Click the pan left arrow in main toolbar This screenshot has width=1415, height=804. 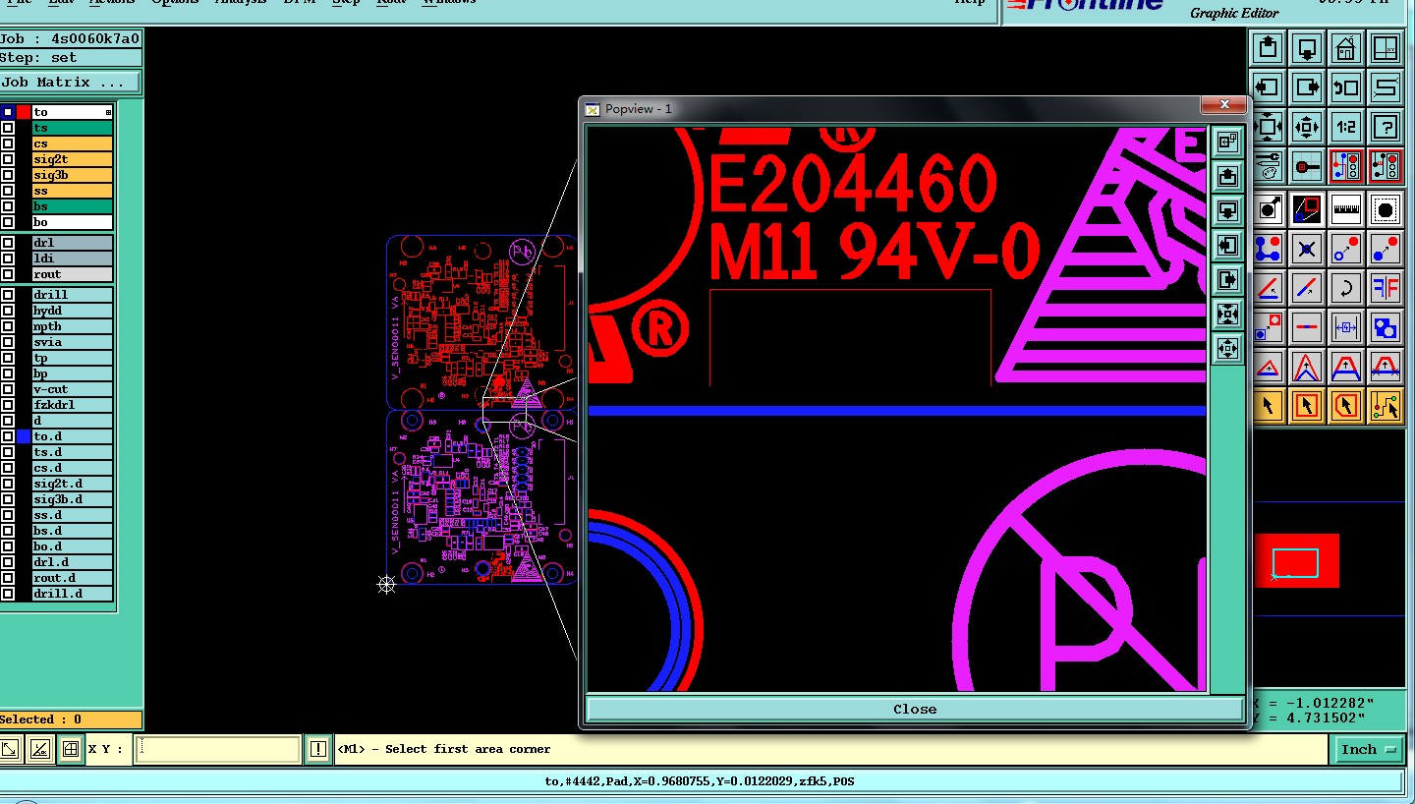pos(1268,87)
